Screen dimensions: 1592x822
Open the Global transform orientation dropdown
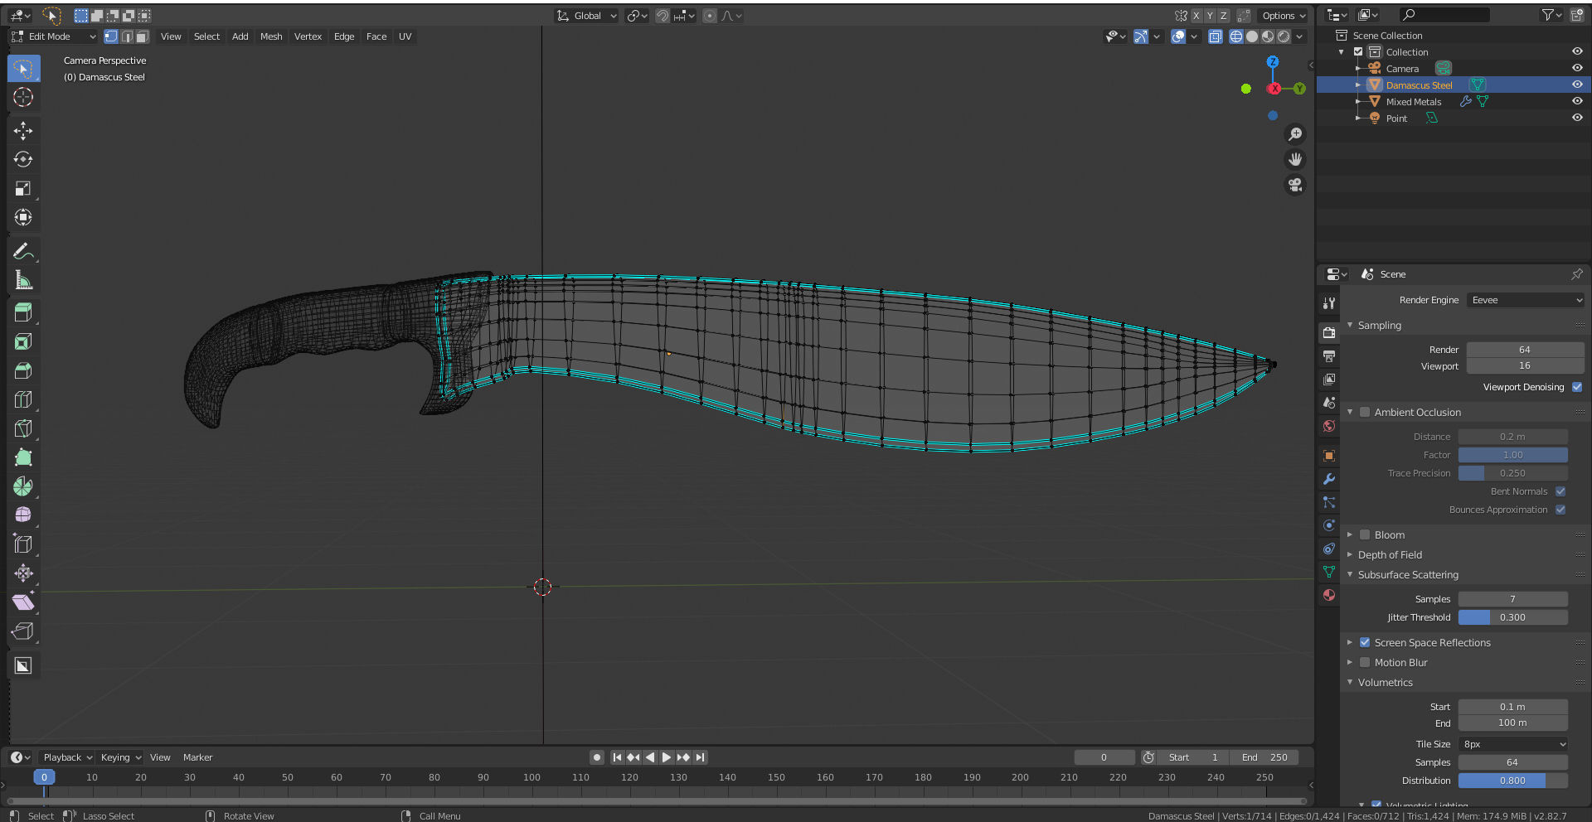point(587,16)
